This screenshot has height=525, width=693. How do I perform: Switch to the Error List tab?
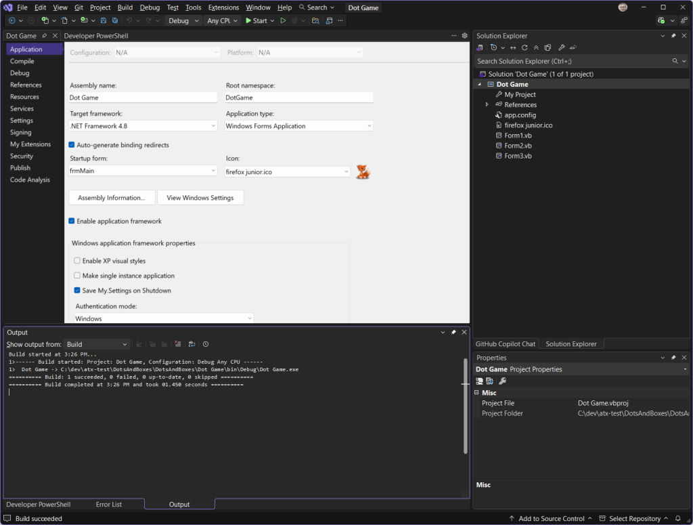[x=109, y=504]
